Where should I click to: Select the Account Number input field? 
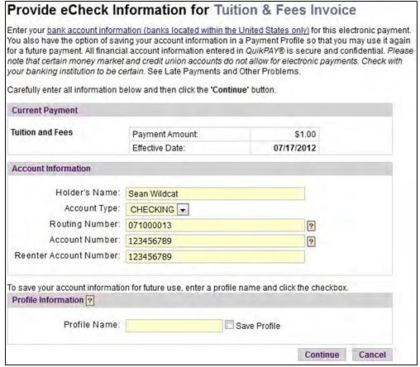[215, 241]
